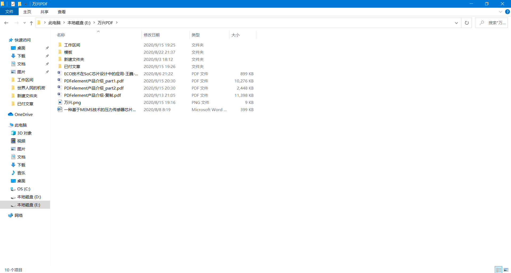Open 工作区间 in the quick access sidebar
This screenshot has width=511, height=273.
[25, 80]
